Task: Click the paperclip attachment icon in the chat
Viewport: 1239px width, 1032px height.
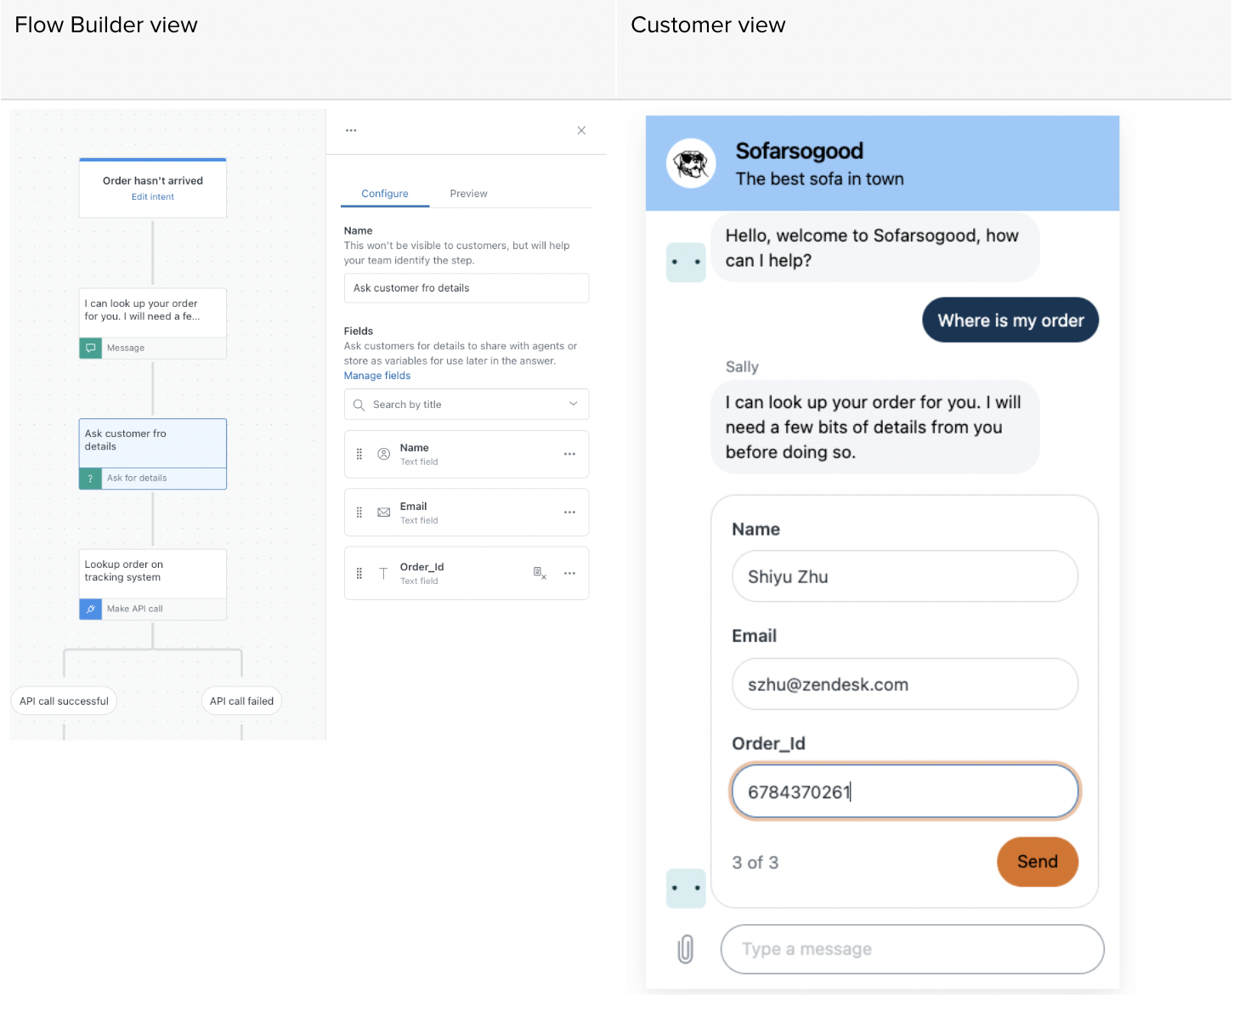Action: point(685,949)
